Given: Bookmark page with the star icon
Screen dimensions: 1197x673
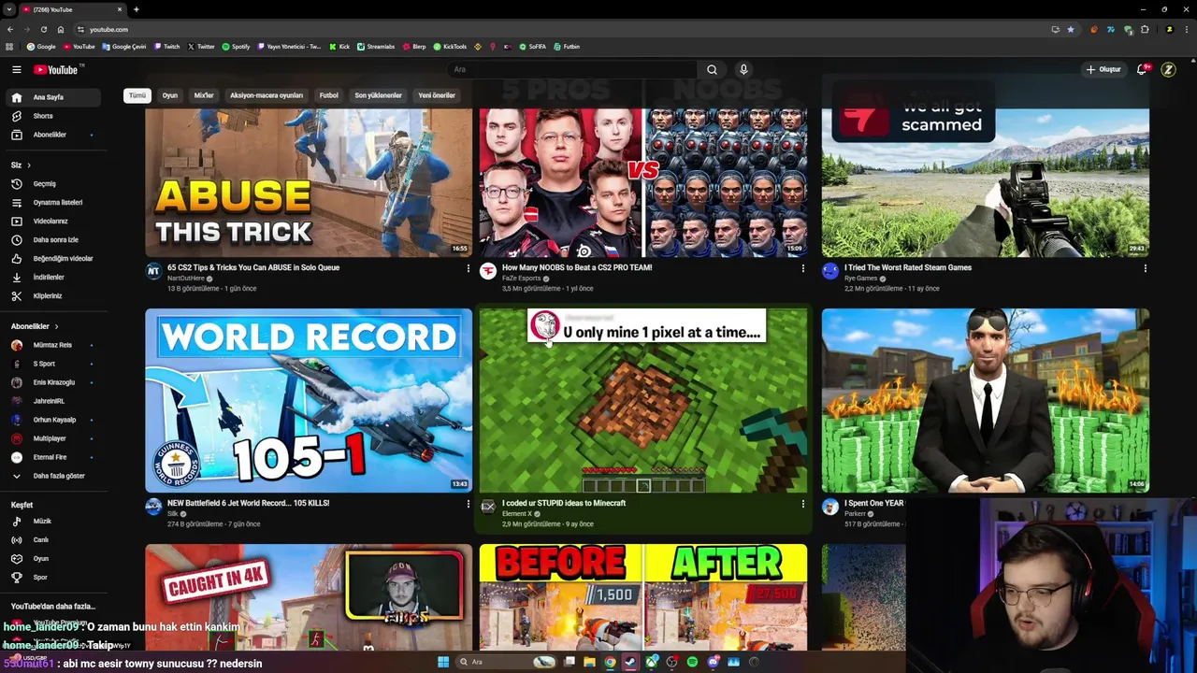Looking at the screenshot, I should pyautogui.click(x=1071, y=29).
